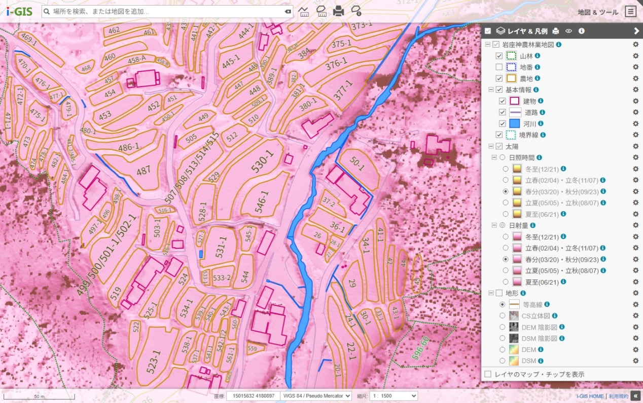Viewport: 643px width, 403px height.
Task: Open settings gear for 建物 layer
Action: pyautogui.click(x=635, y=101)
